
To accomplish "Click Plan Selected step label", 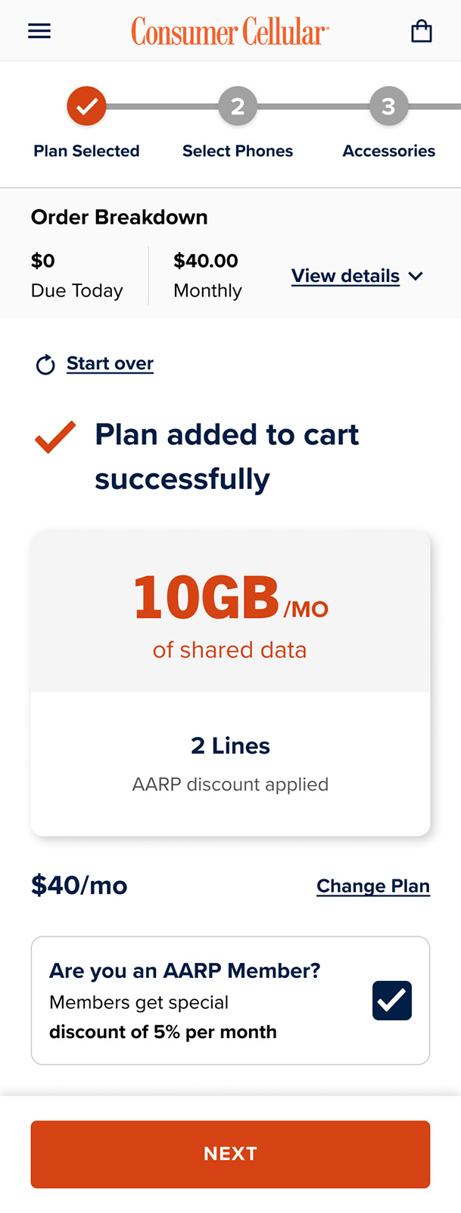I will (86, 151).
